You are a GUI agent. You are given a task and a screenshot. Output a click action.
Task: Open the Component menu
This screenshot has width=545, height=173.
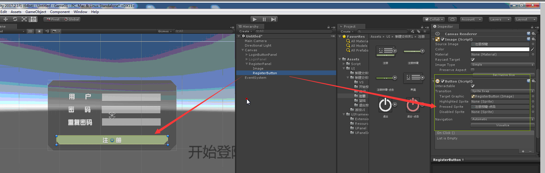[60, 12]
